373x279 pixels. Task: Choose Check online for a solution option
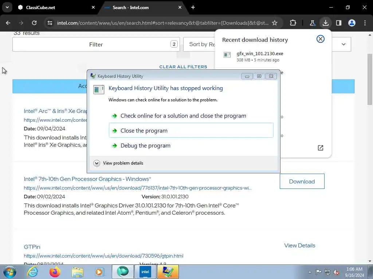coord(191,116)
